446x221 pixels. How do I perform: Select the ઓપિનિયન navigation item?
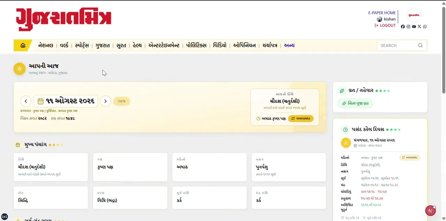244,45
